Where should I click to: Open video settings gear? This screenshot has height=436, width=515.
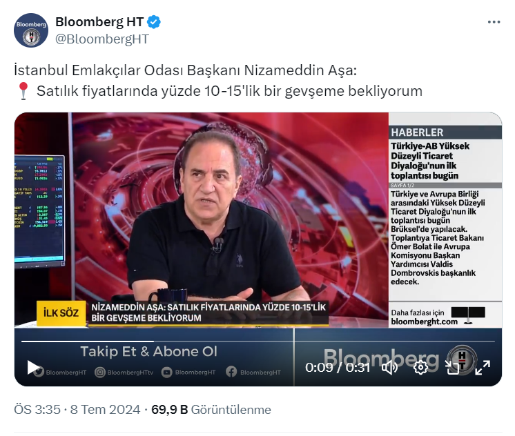(420, 368)
